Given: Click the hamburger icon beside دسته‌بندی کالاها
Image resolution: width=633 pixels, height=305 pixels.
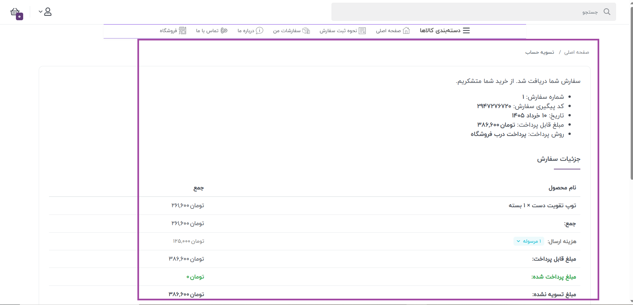Looking at the screenshot, I should (x=466, y=30).
